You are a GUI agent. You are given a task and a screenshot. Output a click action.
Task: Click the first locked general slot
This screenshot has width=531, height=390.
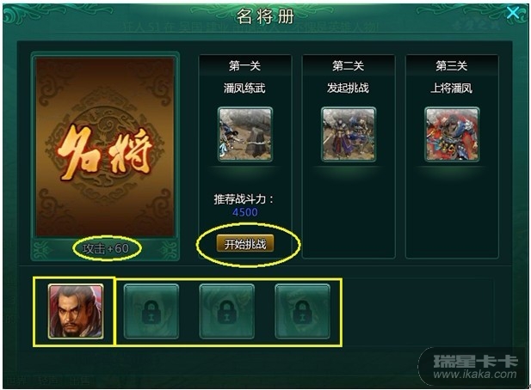click(x=151, y=311)
